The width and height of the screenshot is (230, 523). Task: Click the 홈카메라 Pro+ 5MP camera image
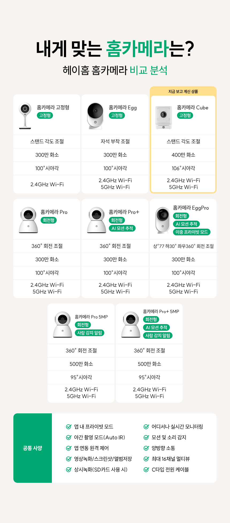[131, 324]
